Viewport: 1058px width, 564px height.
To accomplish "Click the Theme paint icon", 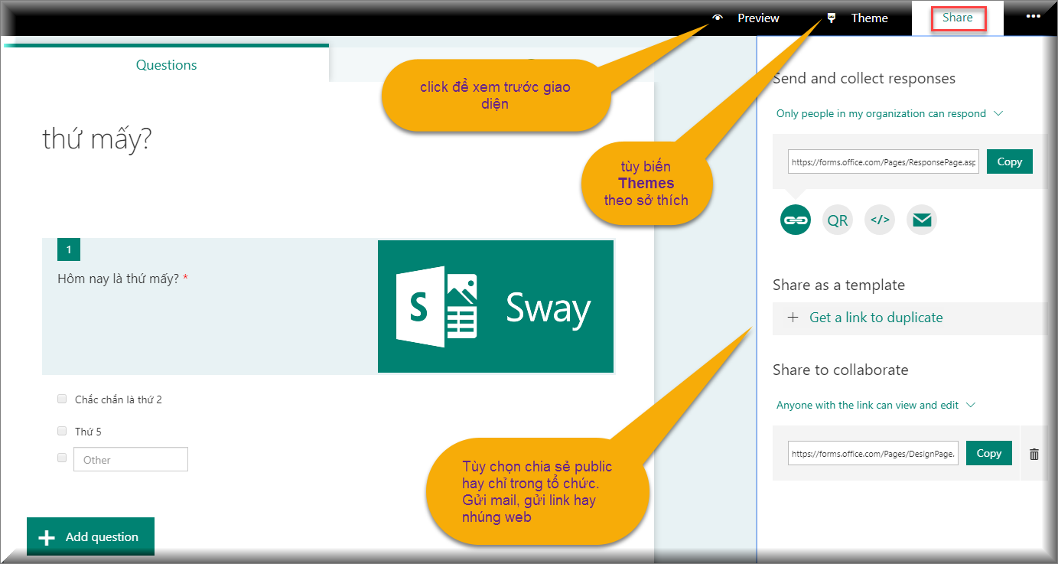I will tap(832, 18).
